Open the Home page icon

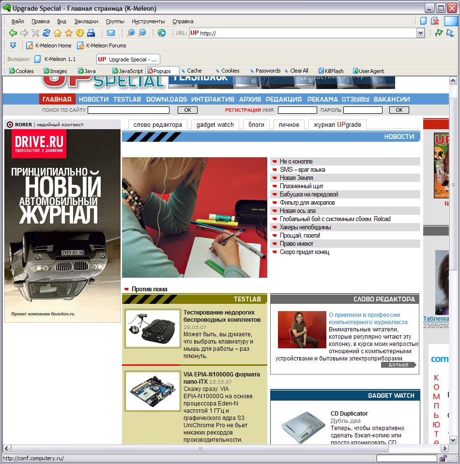[x=58, y=33]
